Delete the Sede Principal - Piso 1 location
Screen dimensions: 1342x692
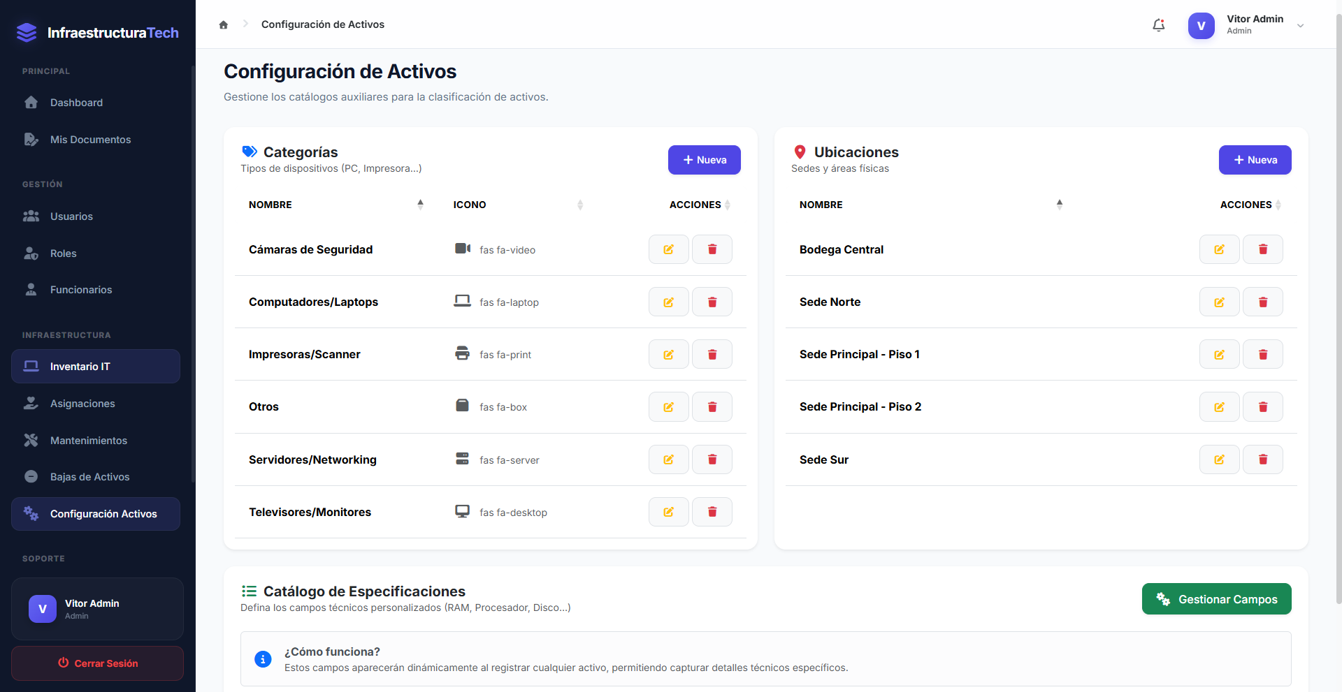[x=1263, y=354]
